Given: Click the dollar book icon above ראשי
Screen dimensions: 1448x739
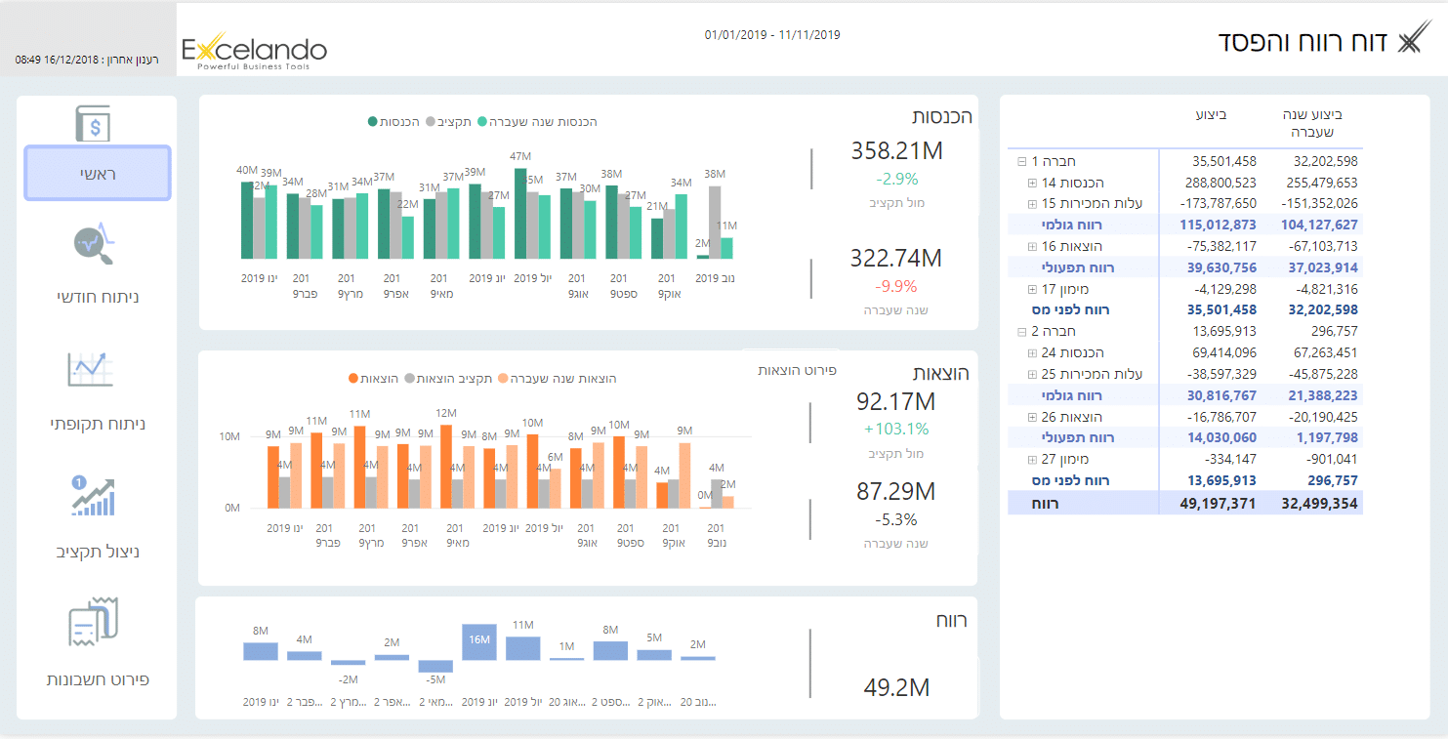Looking at the screenshot, I should [x=94, y=124].
